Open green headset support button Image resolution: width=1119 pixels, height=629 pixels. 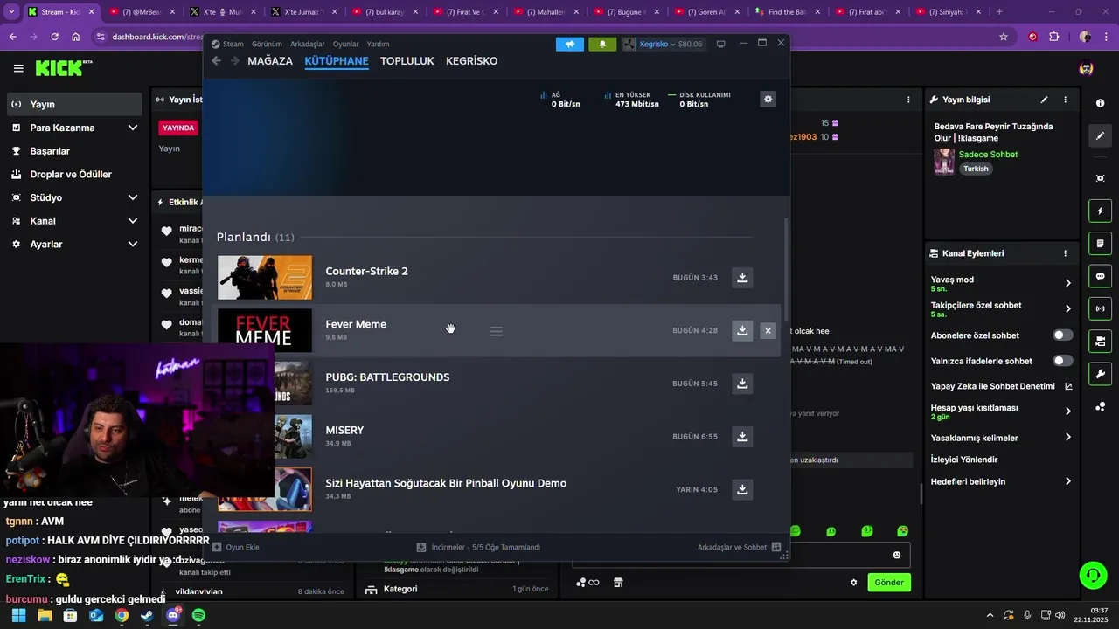tap(1093, 575)
